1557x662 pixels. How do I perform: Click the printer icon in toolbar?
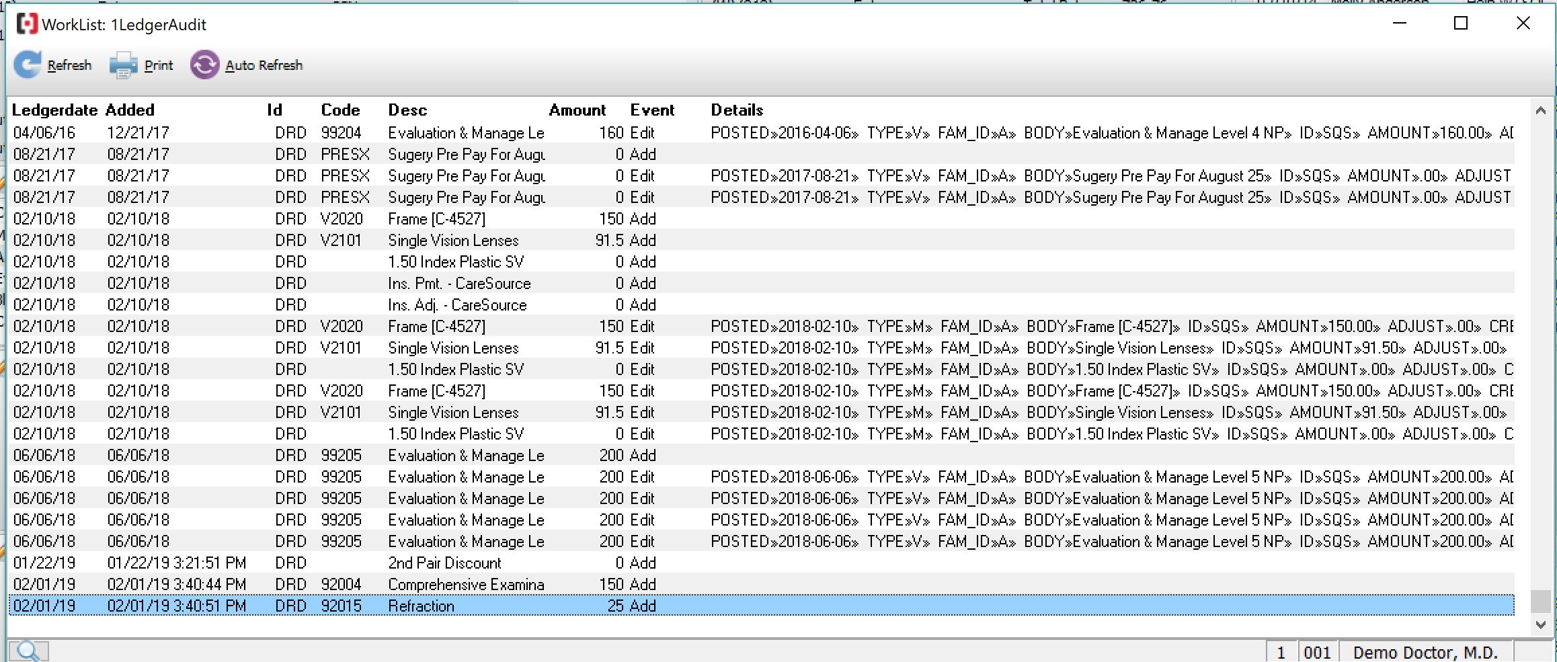pos(123,65)
